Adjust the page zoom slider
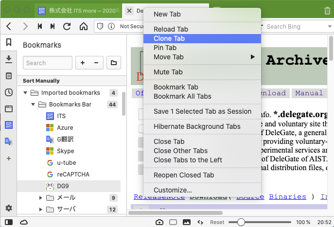The width and height of the screenshot is (334, 227). tap(240, 222)
